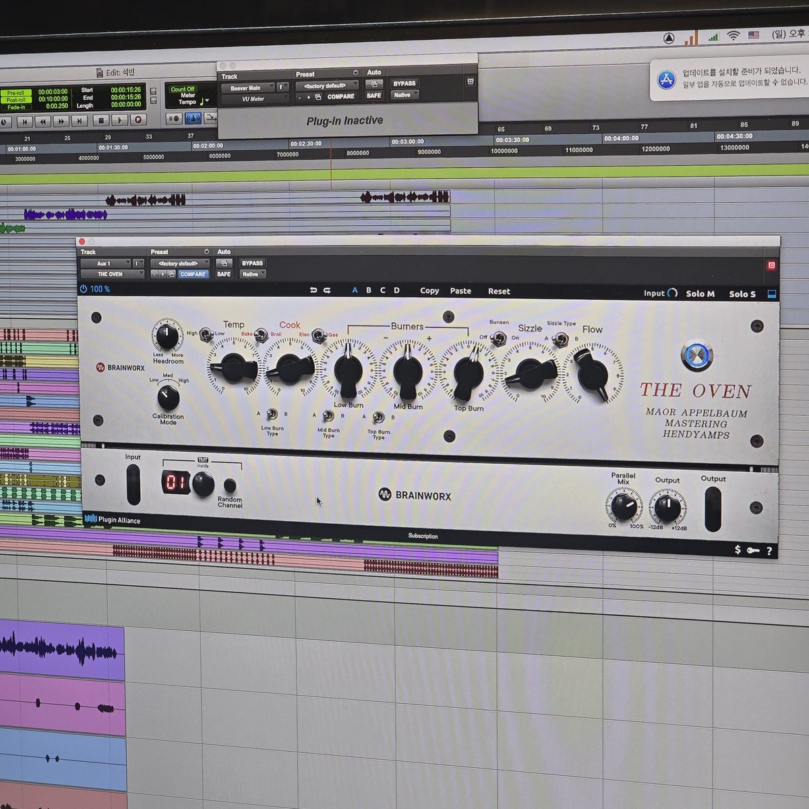Flip the Low Burn Type A/B switch

click(x=272, y=415)
